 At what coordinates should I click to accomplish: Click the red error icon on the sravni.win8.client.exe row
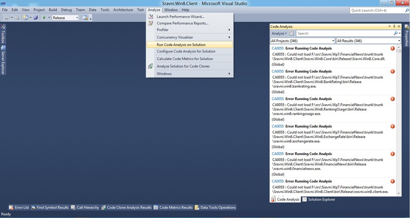click(393, 181)
